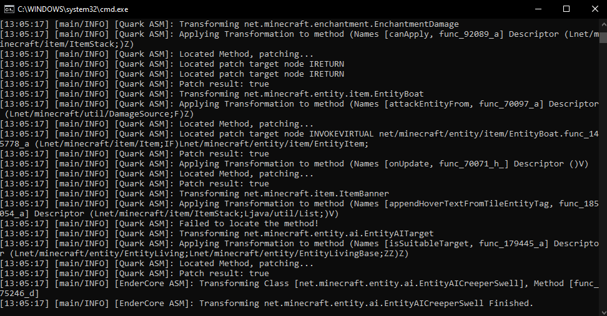Click the empty scrollbar track below thumb
The height and width of the screenshot is (316, 607).
(x=603, y=174)
